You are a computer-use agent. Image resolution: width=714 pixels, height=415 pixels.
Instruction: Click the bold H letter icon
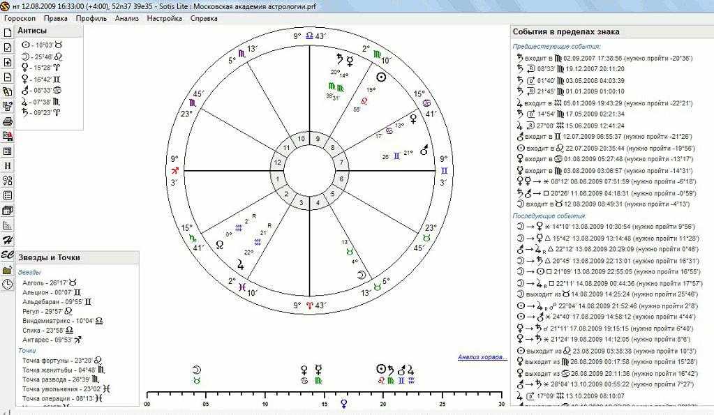coord(7,165)
